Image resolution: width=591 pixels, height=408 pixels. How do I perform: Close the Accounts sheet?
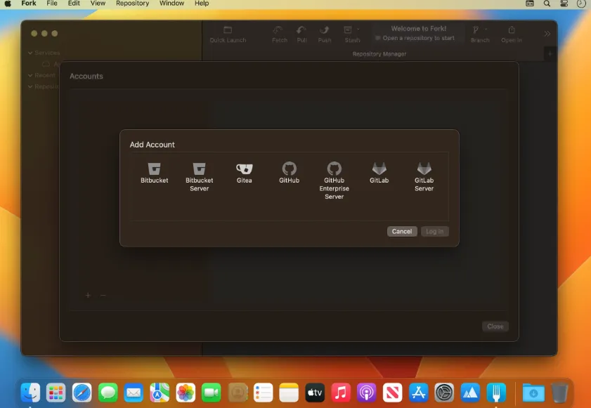[x=495, y=327]
